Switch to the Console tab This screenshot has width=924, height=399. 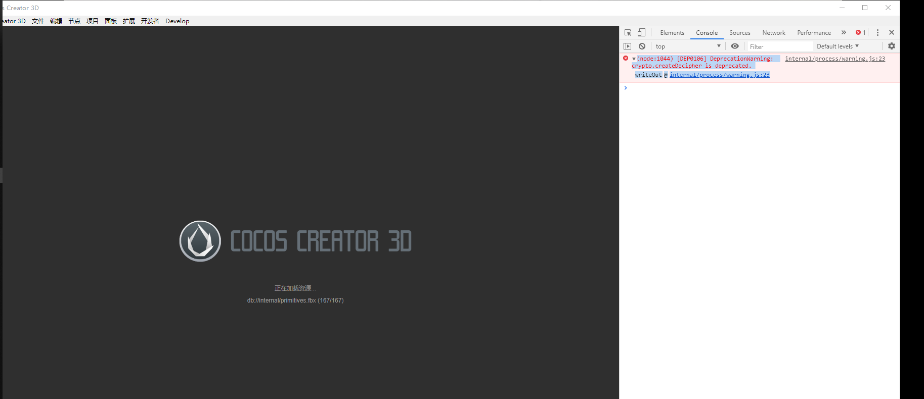(x=707, y=33)
